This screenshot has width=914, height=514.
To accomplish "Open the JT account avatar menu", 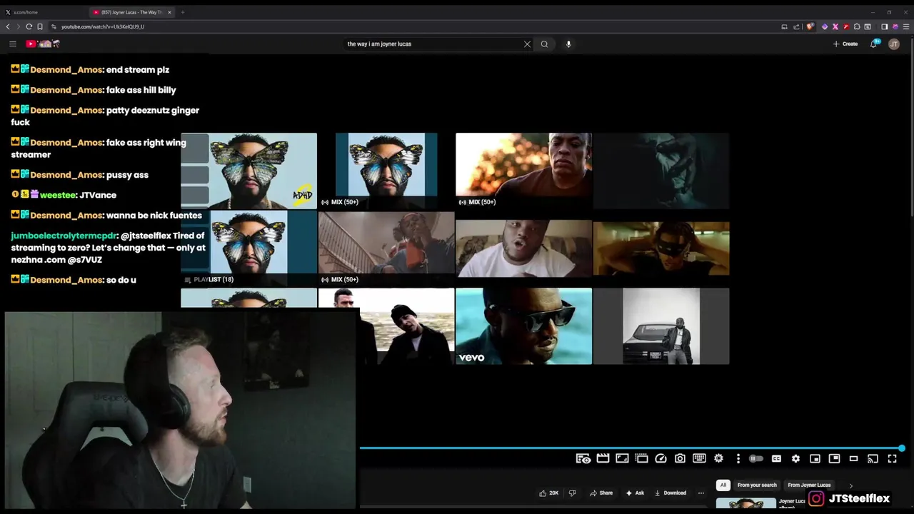I will click(893, 44).
